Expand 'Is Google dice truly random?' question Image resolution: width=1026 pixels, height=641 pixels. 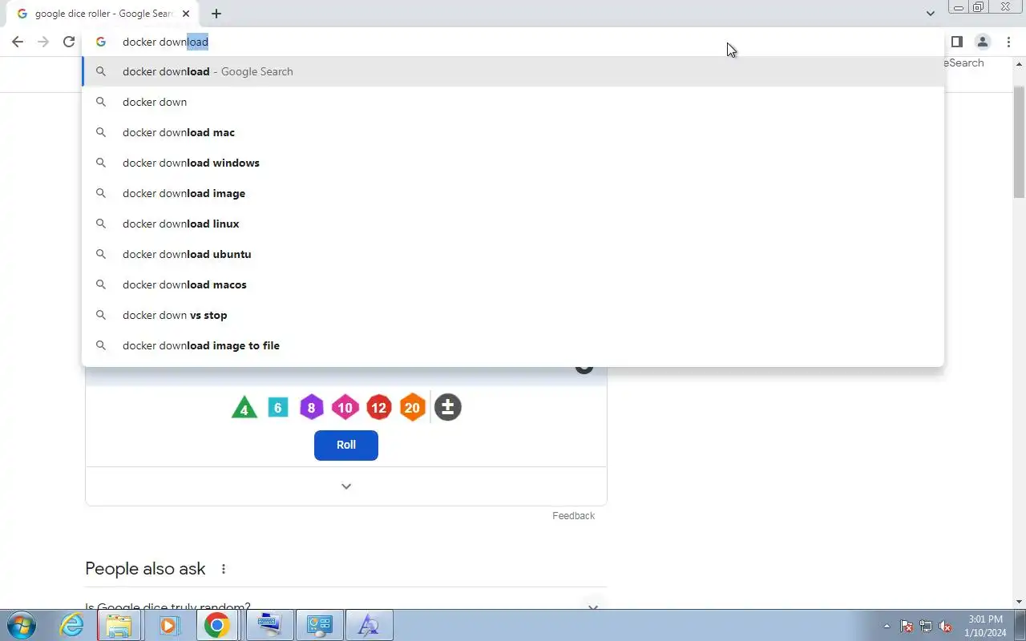point(346,607)
